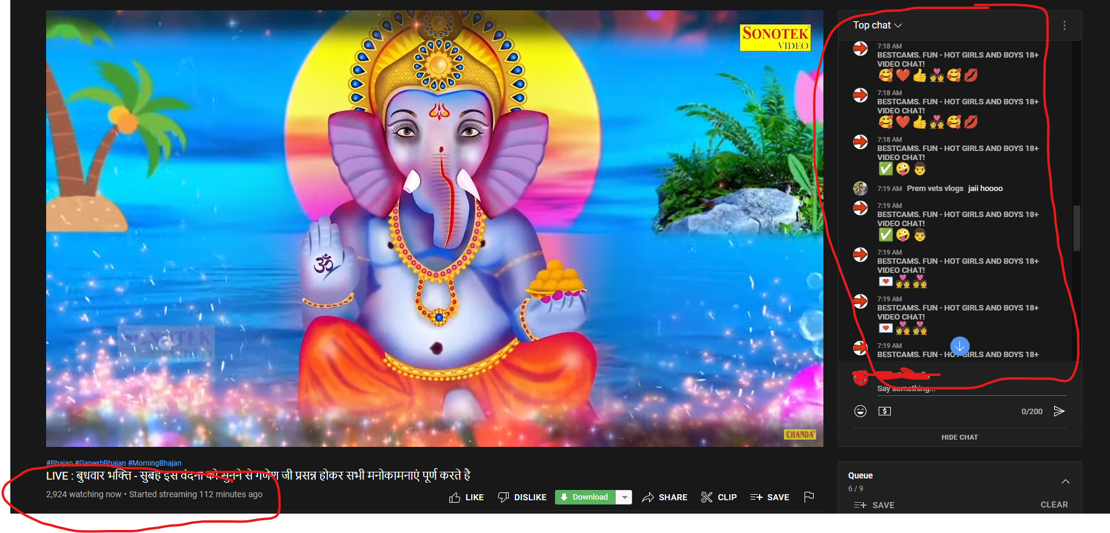1110x533 pixels.
Task: Click the chat scrollbar thumb
Action: [1077, 228]
